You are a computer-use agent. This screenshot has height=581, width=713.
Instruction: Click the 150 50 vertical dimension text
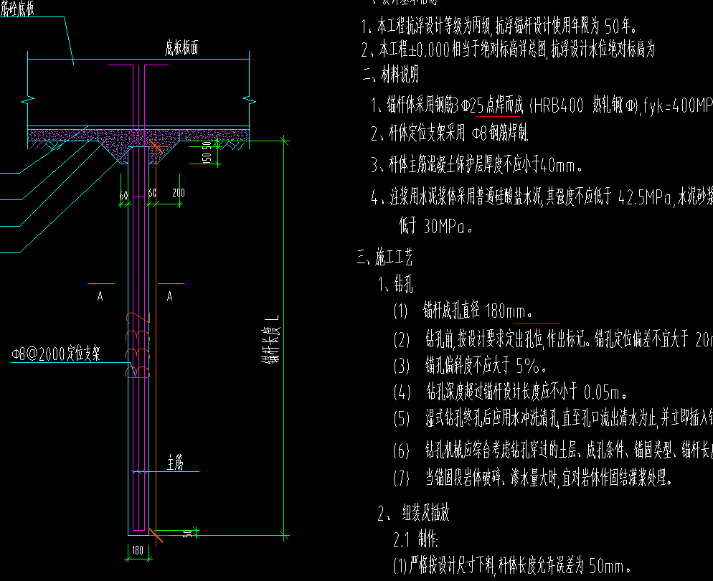pyautogui.click(x=207, y=152)
